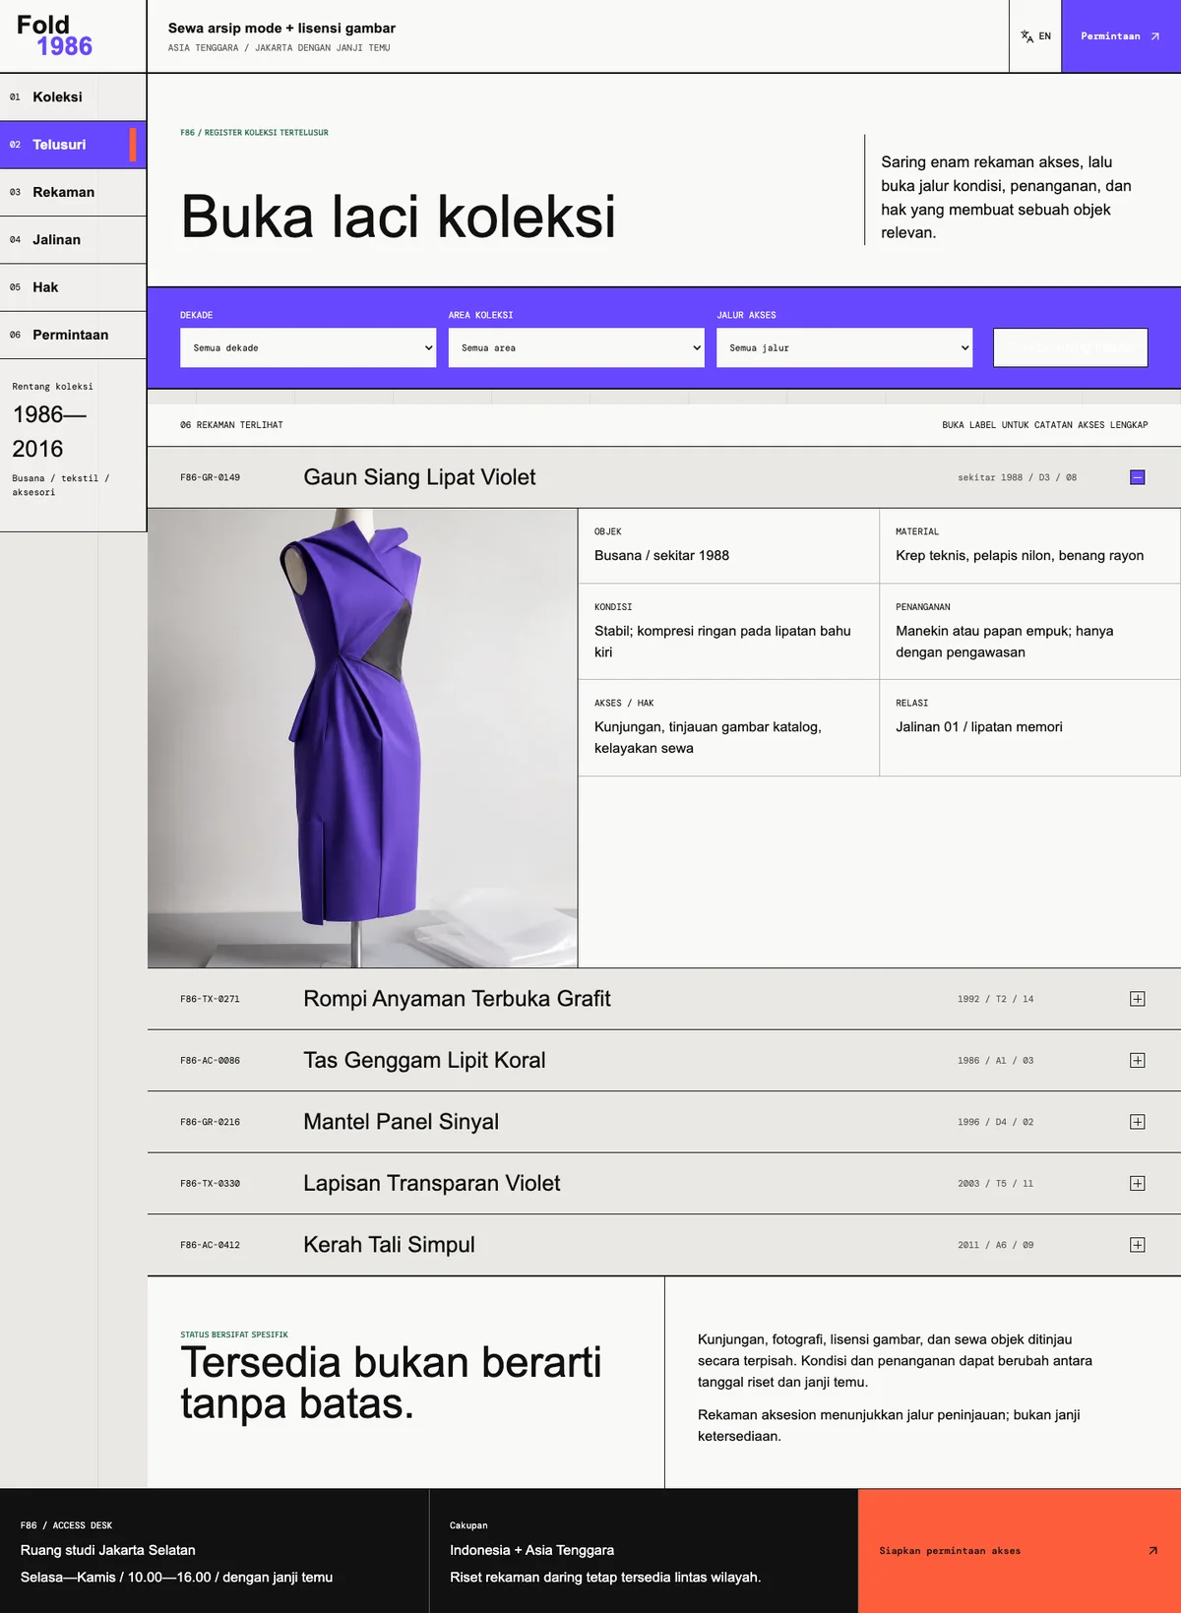The height and width of the screenshot is (1613, 1181).
Task: Open Rekaman in the sidebar
Action: tap(73, 192)
